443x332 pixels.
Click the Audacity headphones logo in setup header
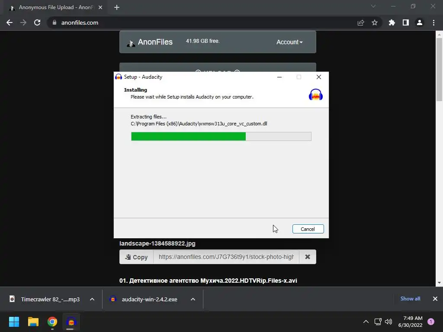point(315,95)
